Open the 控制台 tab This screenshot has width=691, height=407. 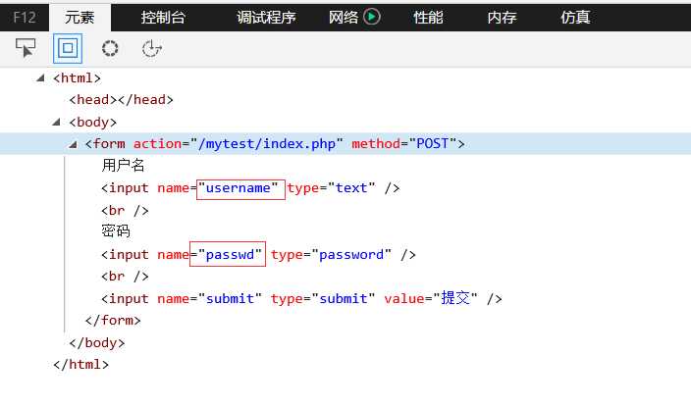pyautogui.click(x=163, y=18)
